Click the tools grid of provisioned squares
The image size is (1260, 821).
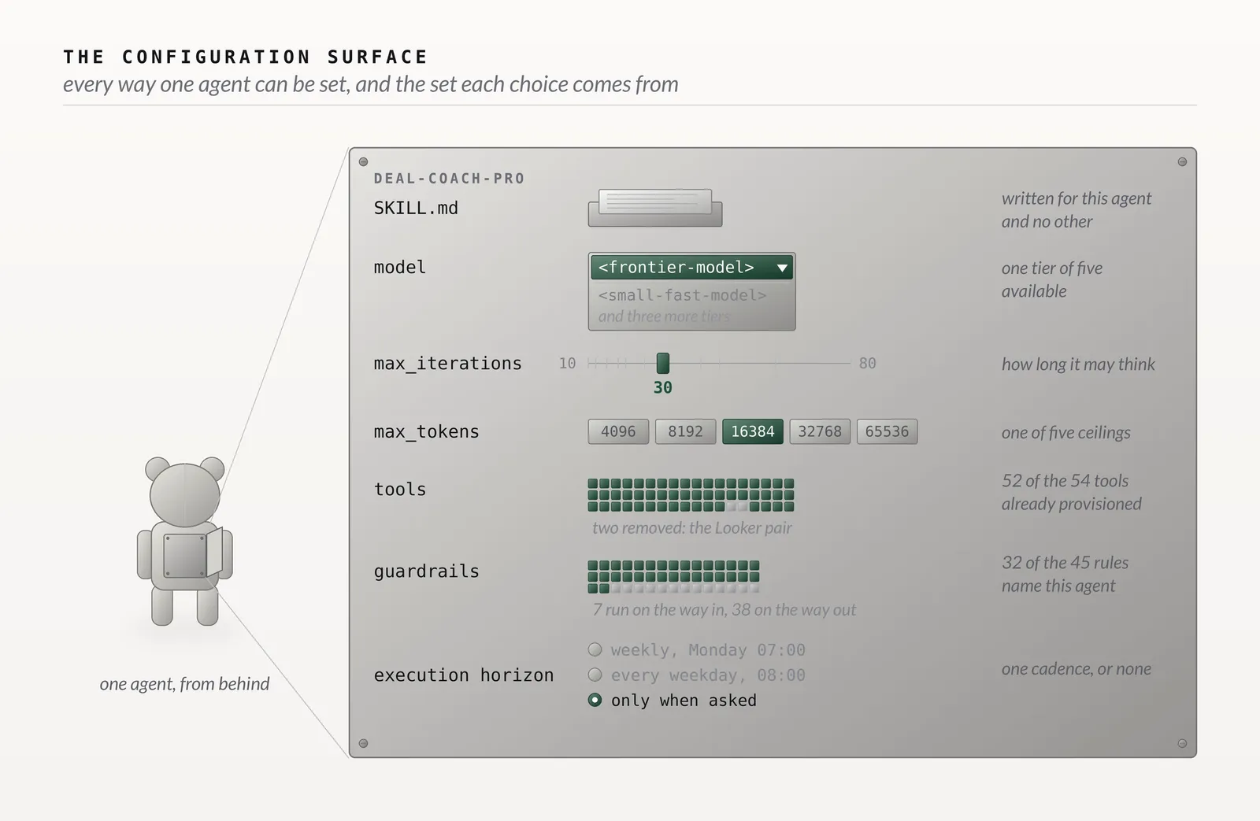point(691,495)
